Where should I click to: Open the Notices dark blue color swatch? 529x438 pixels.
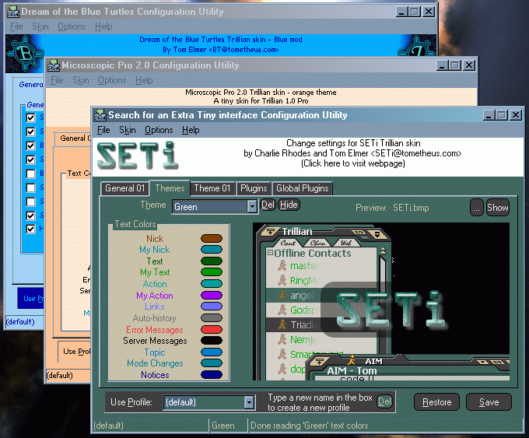(x=212, y=374)
